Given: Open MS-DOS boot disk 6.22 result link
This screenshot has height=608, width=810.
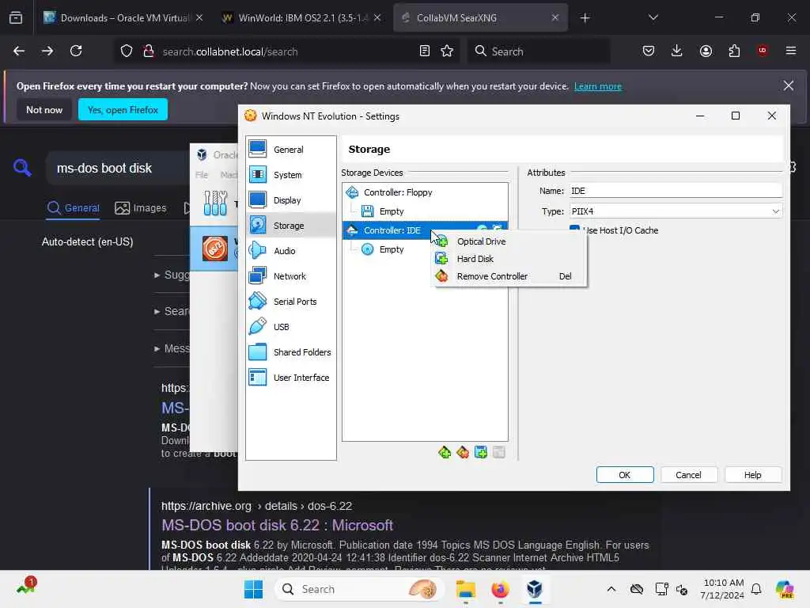Looking at the screenshot, I should pyautogui.click(x=278, y=526).
